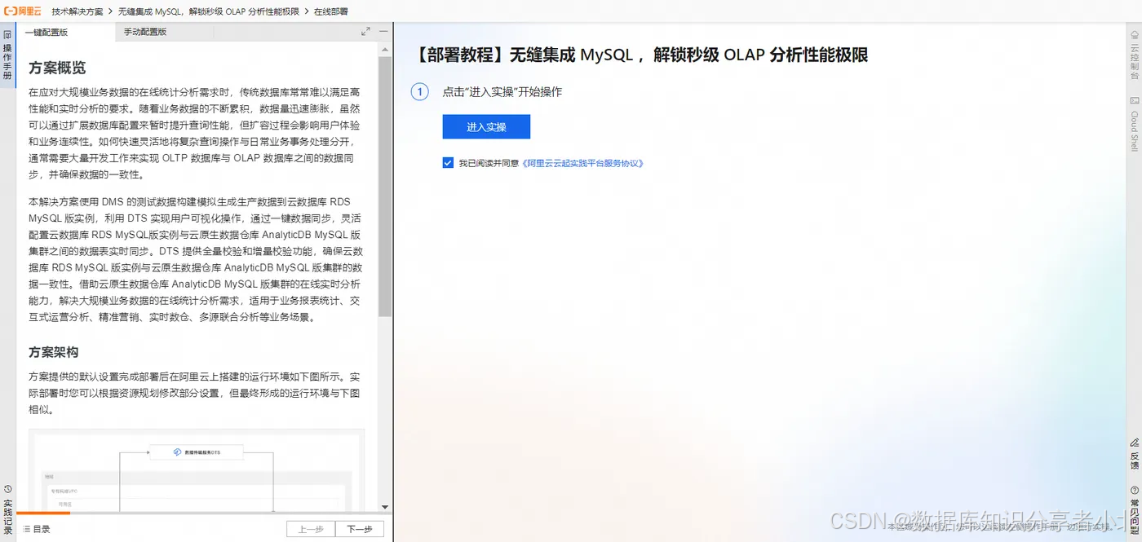Uncheck the 我已阅读并同意 agreement checkbox
This screenshot has width=1142, height=542.
(x=448, y=163)
